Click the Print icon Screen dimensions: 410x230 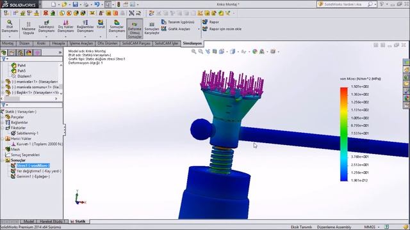86,4
